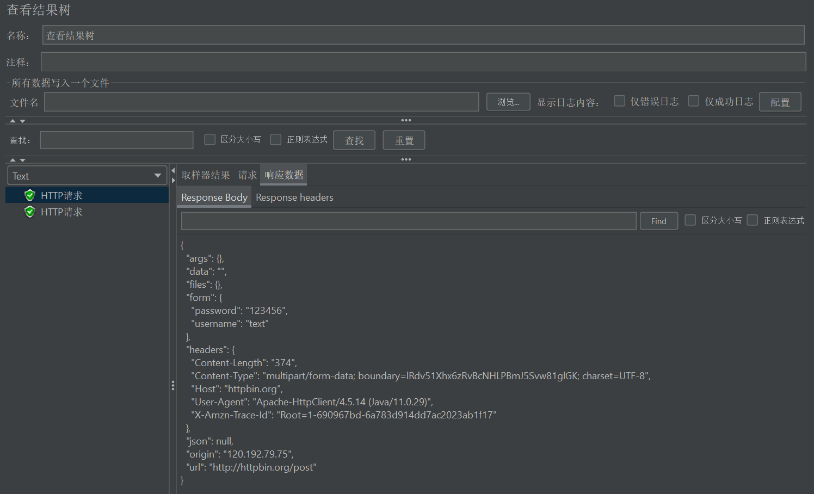814x494 pixels.
Task: Click the three-dot divider handle below search row
Action: tap(406, 159)
